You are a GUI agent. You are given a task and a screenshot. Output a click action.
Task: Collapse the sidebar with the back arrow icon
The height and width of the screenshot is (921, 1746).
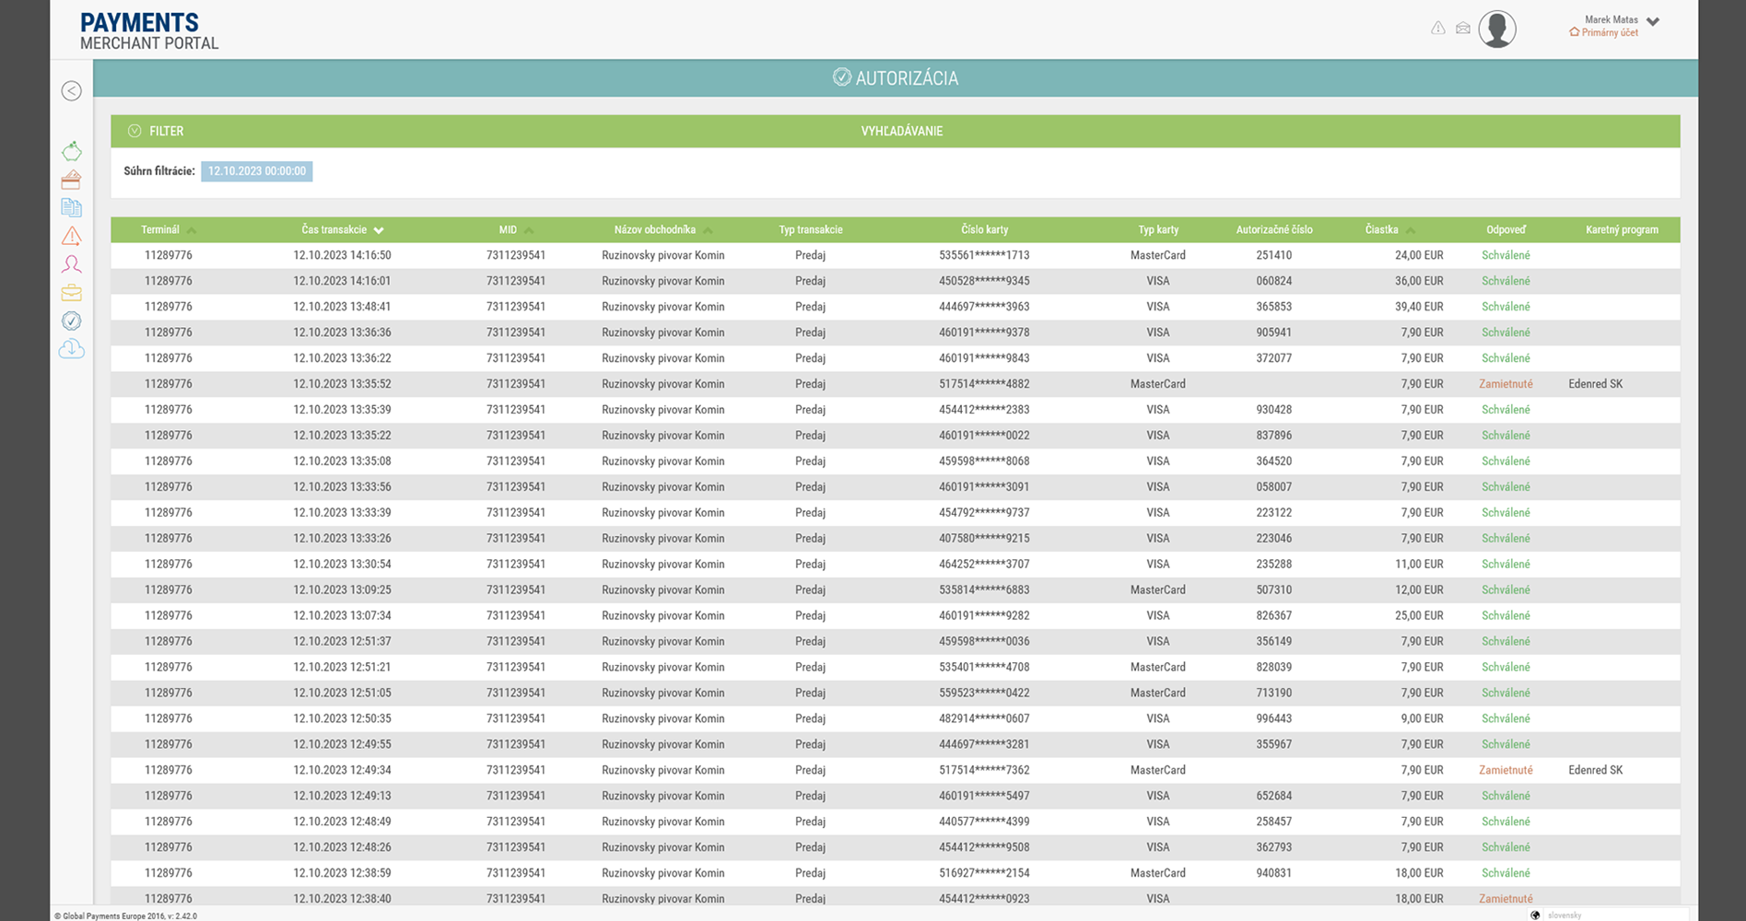(72, 90)
